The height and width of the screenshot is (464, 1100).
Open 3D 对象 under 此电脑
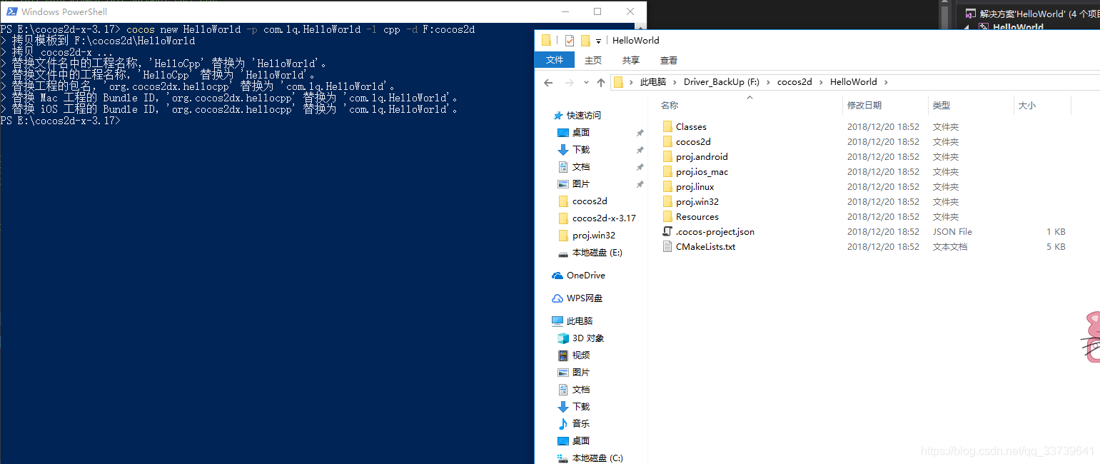point(588,338)
